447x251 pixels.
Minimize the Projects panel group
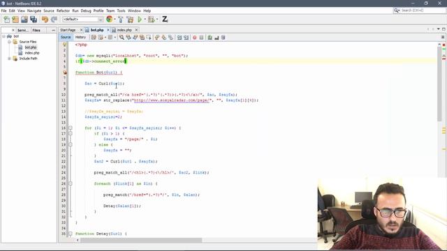53,30
